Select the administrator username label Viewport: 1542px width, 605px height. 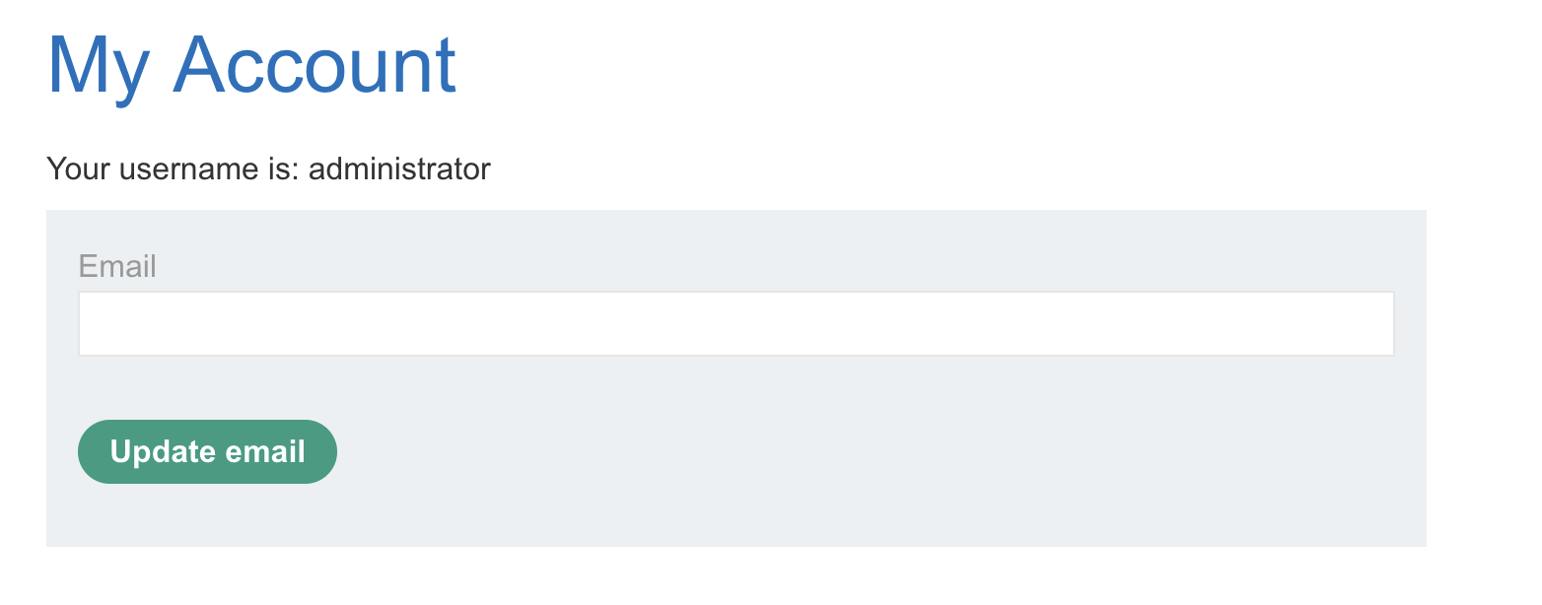click(x=399, y=168)
